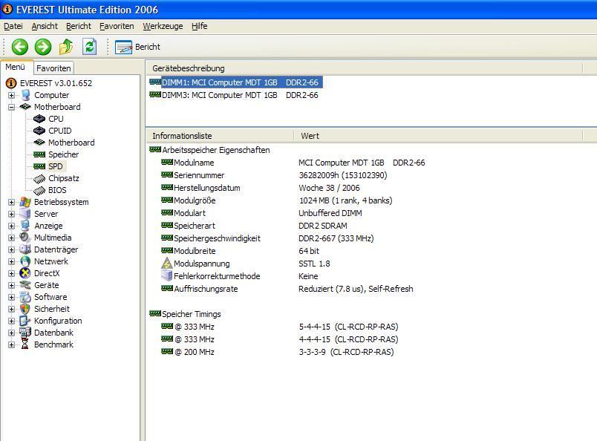The image size is (597, 441).
Task: Select the DIMM3 MCI Computer MDT row
Action: point(234,95)
